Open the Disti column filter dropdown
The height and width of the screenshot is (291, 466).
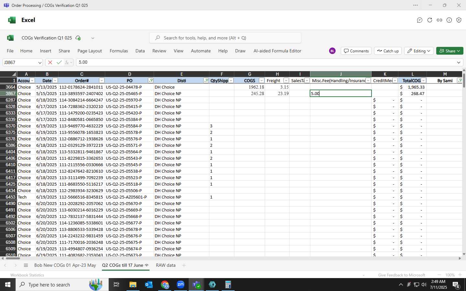pyautogui.click(x=206, y=81)
